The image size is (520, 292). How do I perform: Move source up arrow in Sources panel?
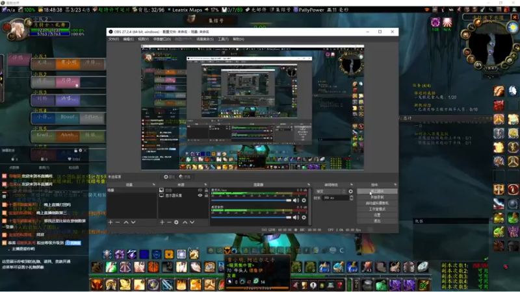(185, 222)
